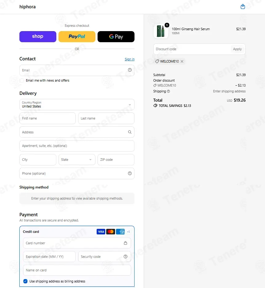The height and width of the screenshot is (288, 265).
Task: Focus the Discount code input field
Action: tap(192, 49)
